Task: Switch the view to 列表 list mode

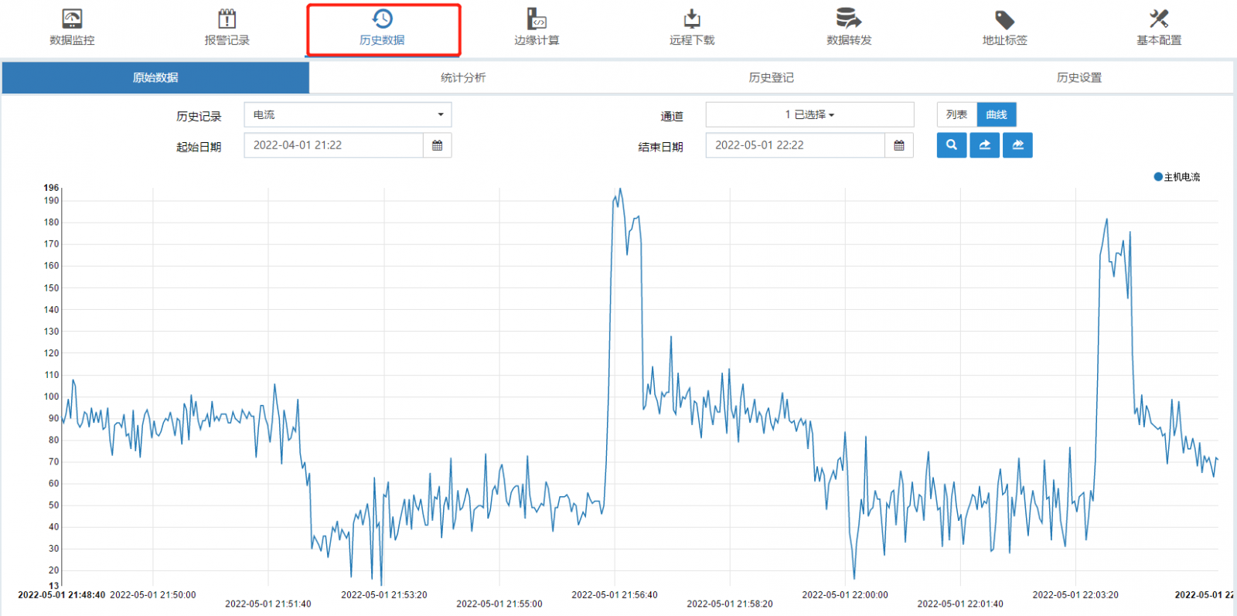Action: (x=956, y=114)
